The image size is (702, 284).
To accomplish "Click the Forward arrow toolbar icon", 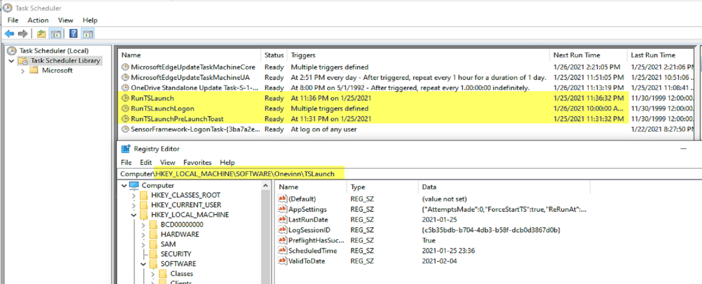I will (23, 34).
